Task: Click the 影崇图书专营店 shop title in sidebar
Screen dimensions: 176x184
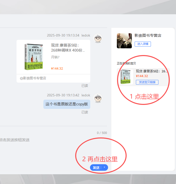Action: [x=148, y=36]
